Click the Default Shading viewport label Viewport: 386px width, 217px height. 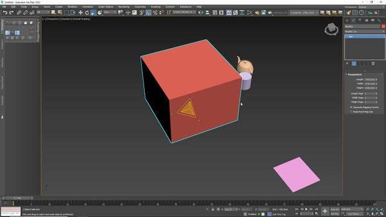click(x=81, y=19)
